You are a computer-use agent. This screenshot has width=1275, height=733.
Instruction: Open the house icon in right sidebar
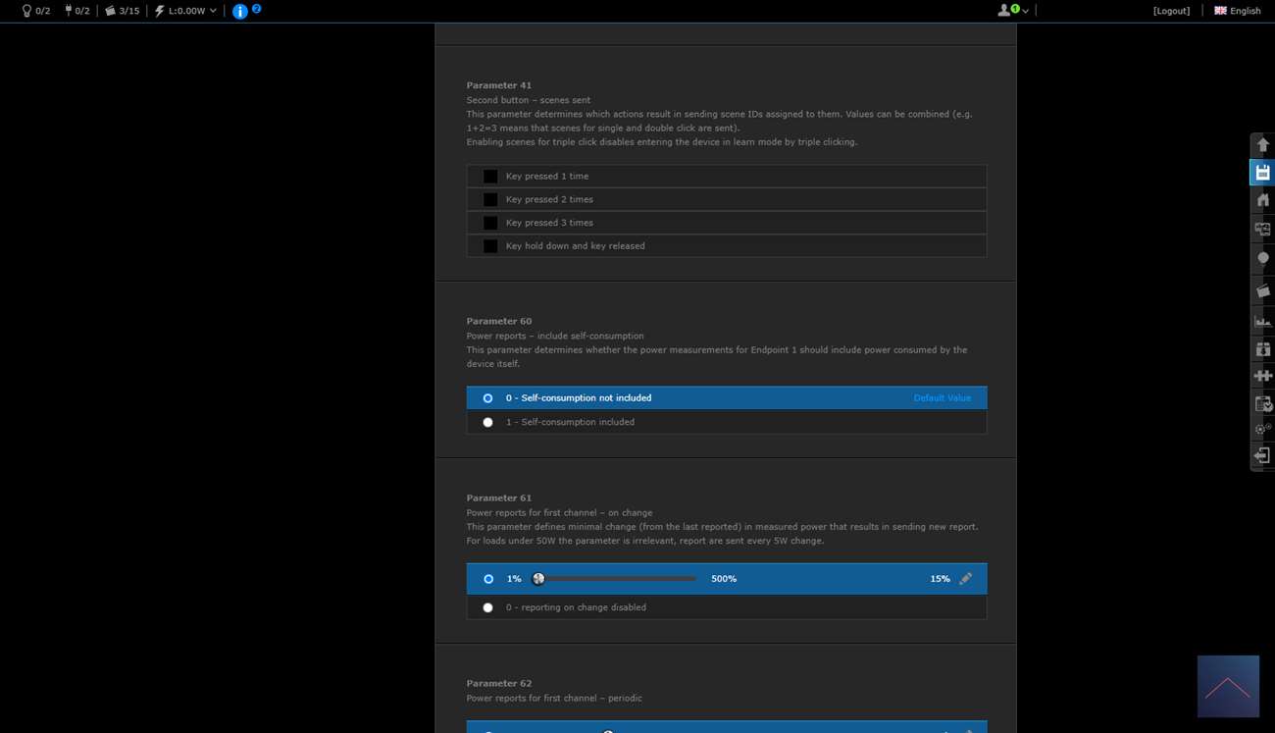coord(1262,200)
